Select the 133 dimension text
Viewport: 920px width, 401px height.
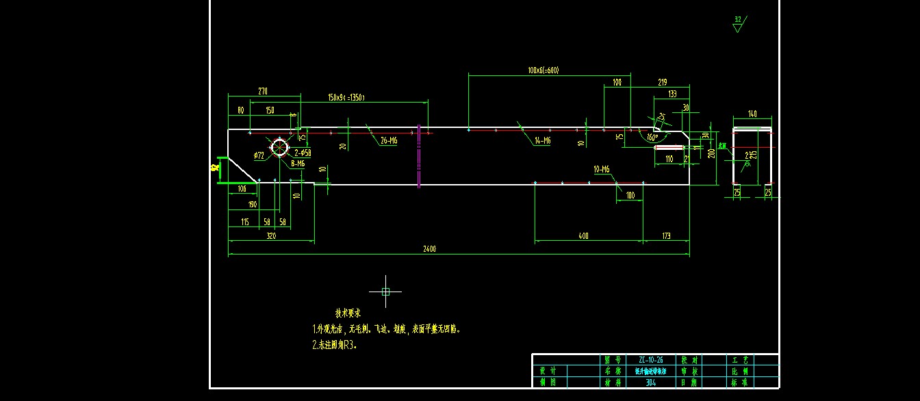672,94
